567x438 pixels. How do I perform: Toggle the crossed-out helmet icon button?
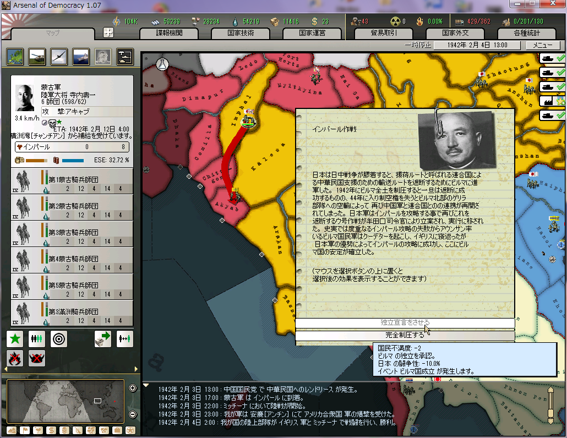[x=37, y=358]
